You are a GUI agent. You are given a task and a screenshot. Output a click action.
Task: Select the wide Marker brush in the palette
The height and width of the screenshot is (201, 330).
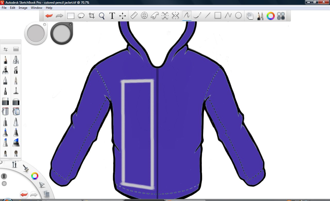5,70
